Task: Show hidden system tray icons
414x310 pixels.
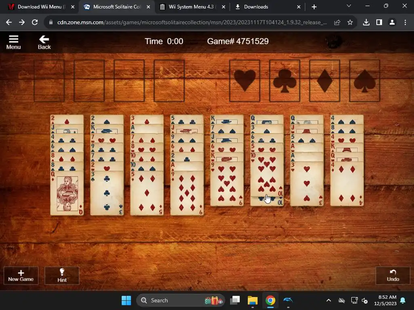Action: [x=329, y=300]
